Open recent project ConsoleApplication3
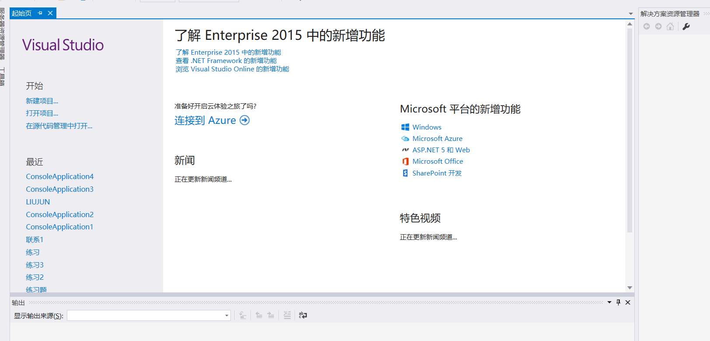 pyautogui.click(x=60, y=189)
